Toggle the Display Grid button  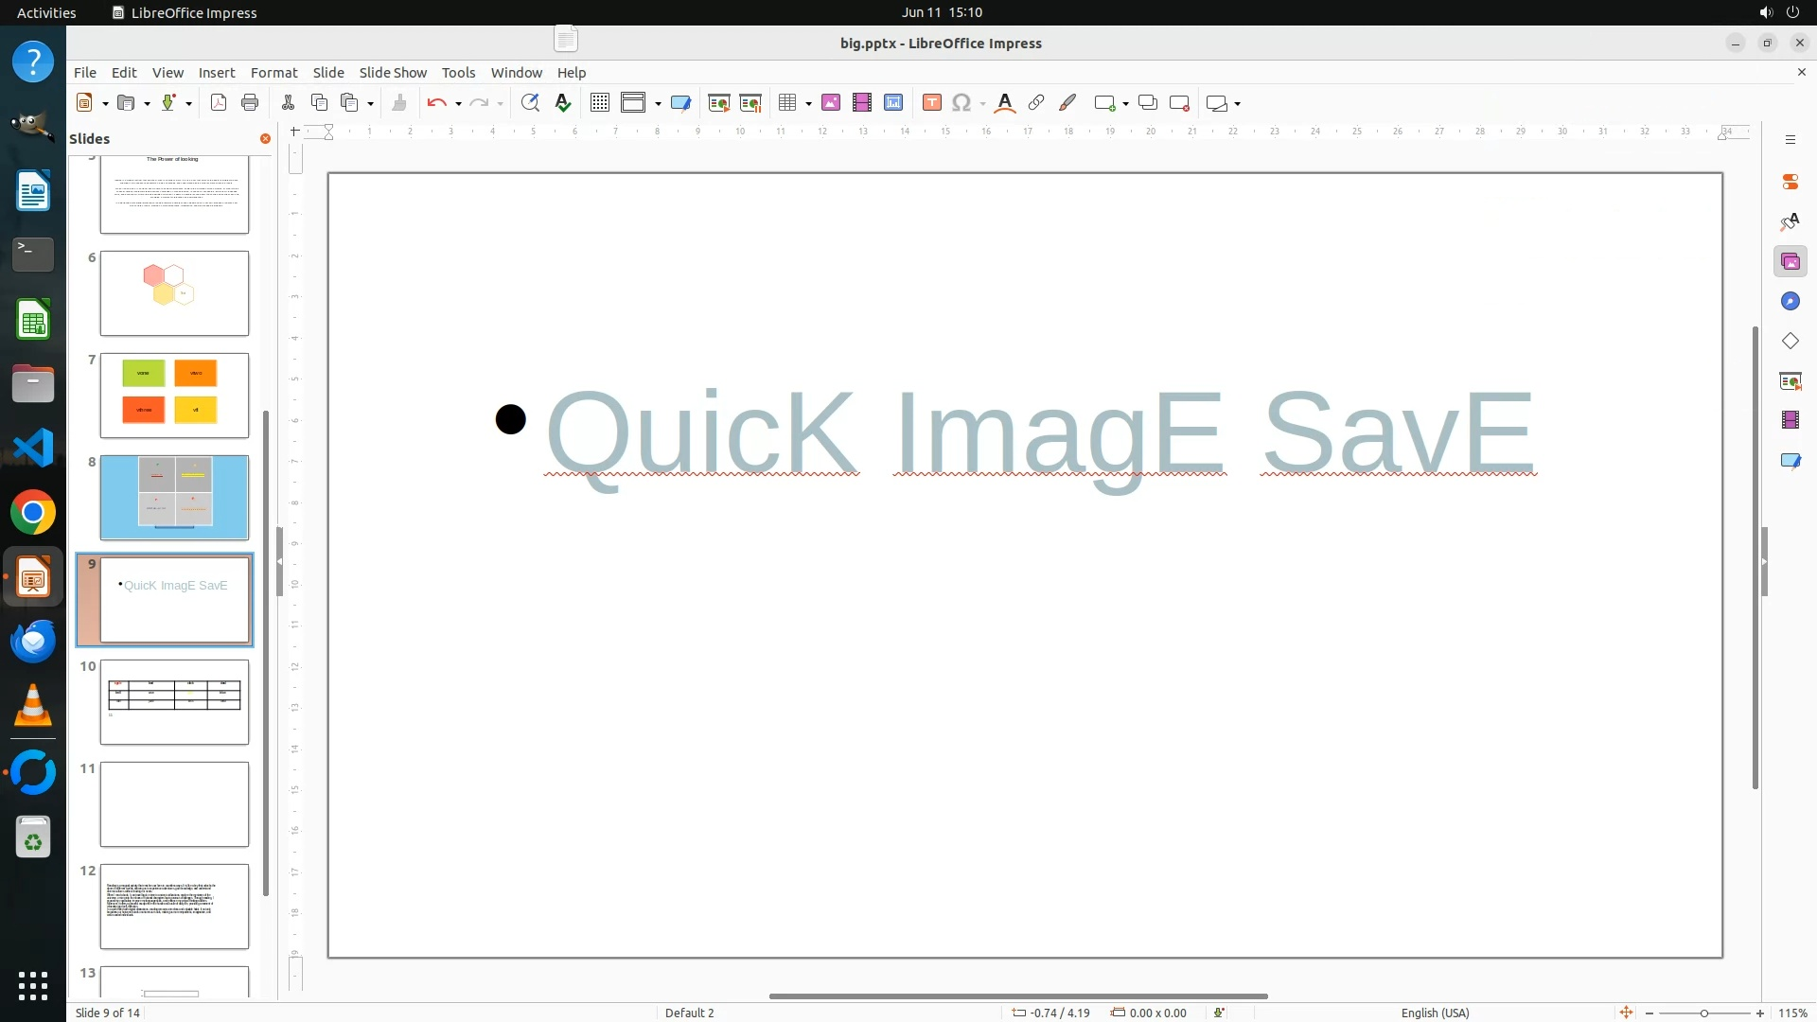coord(600,103)
